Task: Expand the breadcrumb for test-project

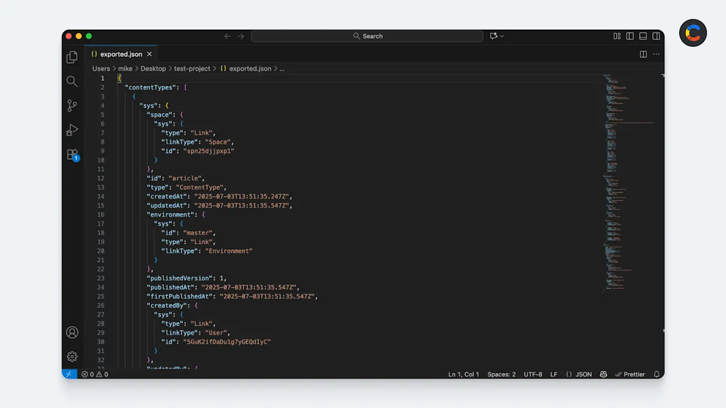Action: click(x=193, y=68)
